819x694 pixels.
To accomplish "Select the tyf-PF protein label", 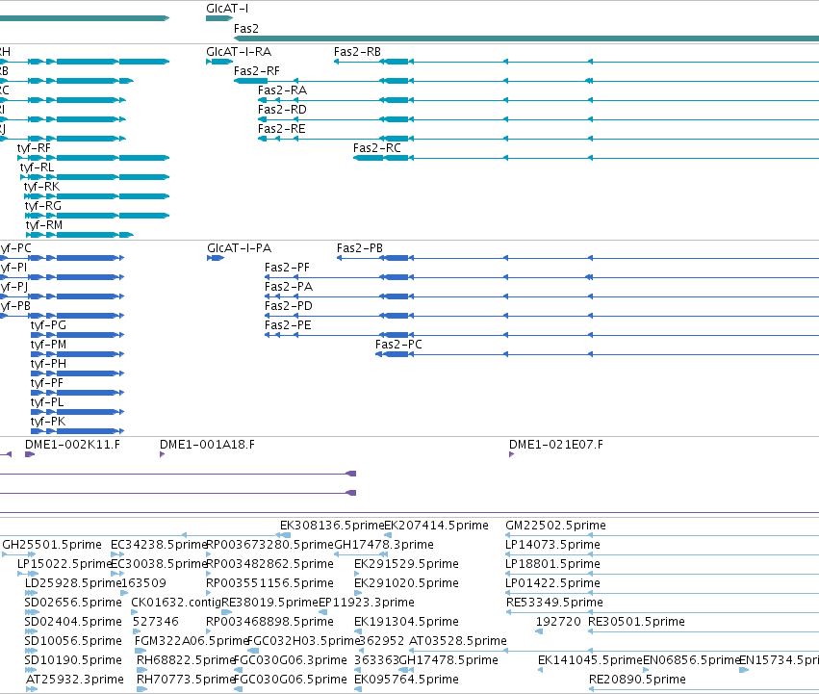I will point(47,383).
